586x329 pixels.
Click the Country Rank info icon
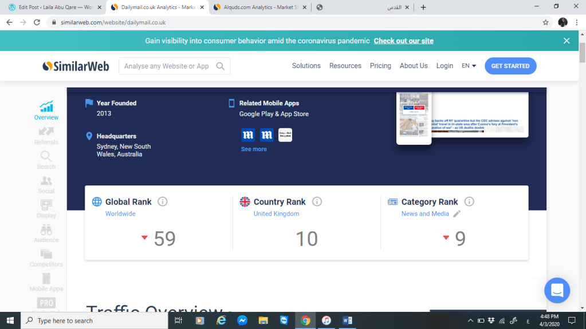coord(317,201)
